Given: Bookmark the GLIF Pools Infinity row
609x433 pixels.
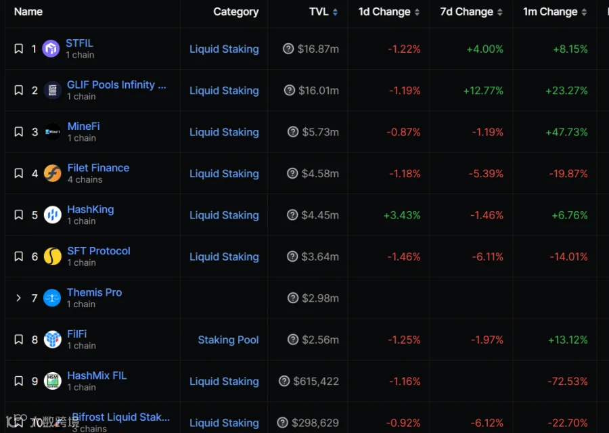Looking at the screenshot, I should click(18, 90).
